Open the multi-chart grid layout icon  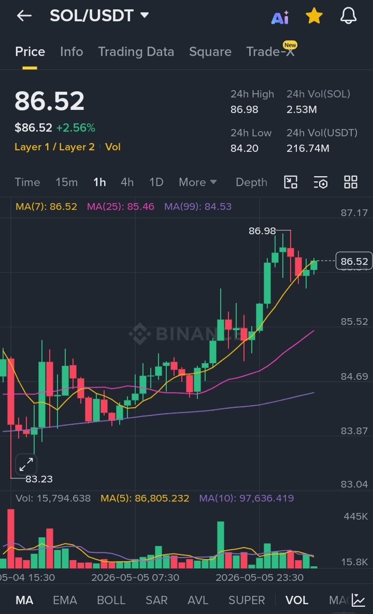pyautogui.click(x=351, y=182)
